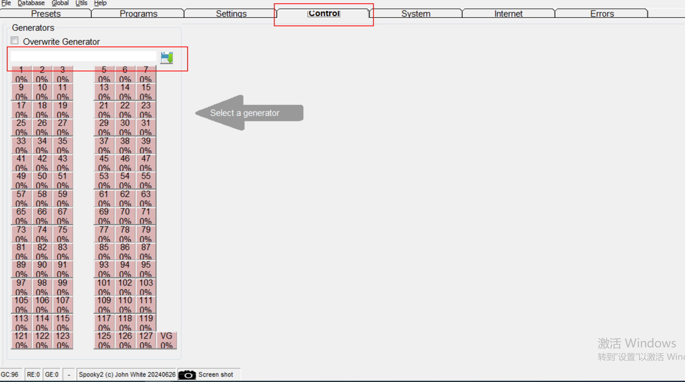Choose generator 127 in the grid
The width and height of the screenshot is (685, 382).
[x=146, y=340]
